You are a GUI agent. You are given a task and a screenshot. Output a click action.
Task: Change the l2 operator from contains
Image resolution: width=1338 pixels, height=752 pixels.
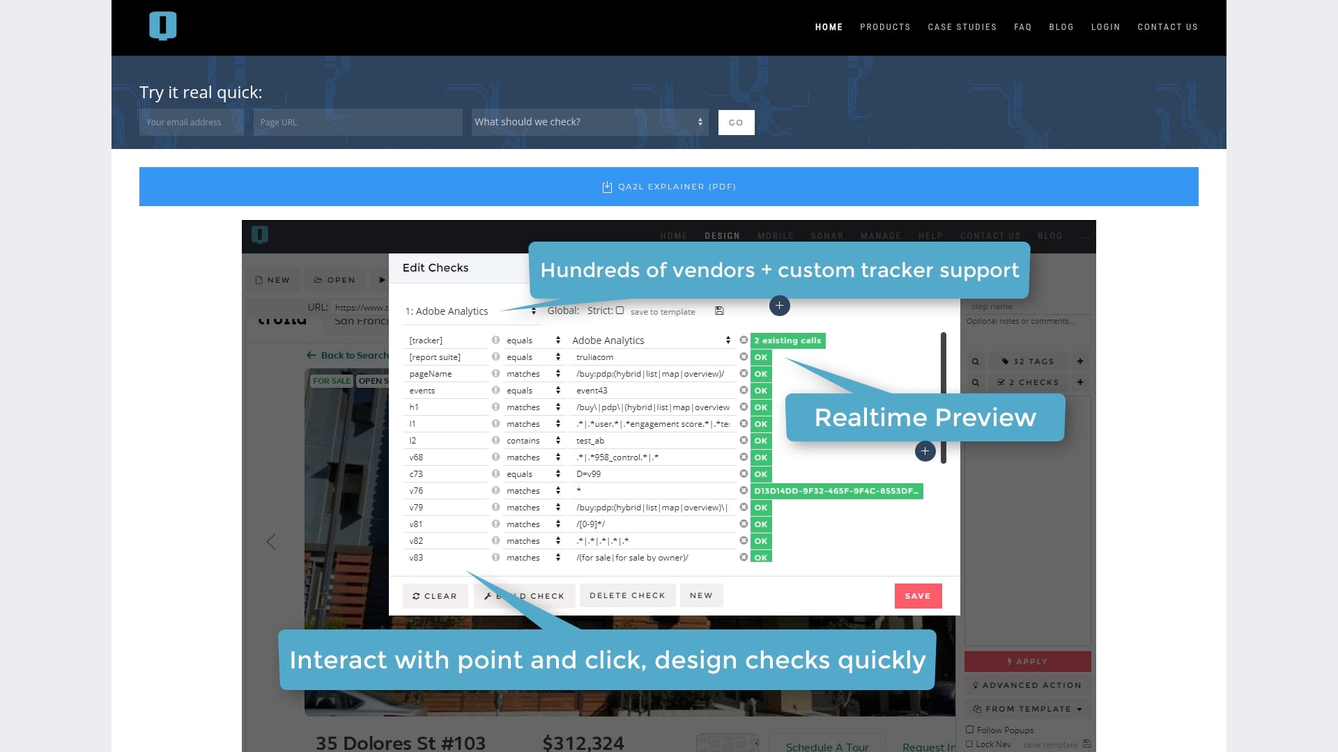click(x=533, y=441)
